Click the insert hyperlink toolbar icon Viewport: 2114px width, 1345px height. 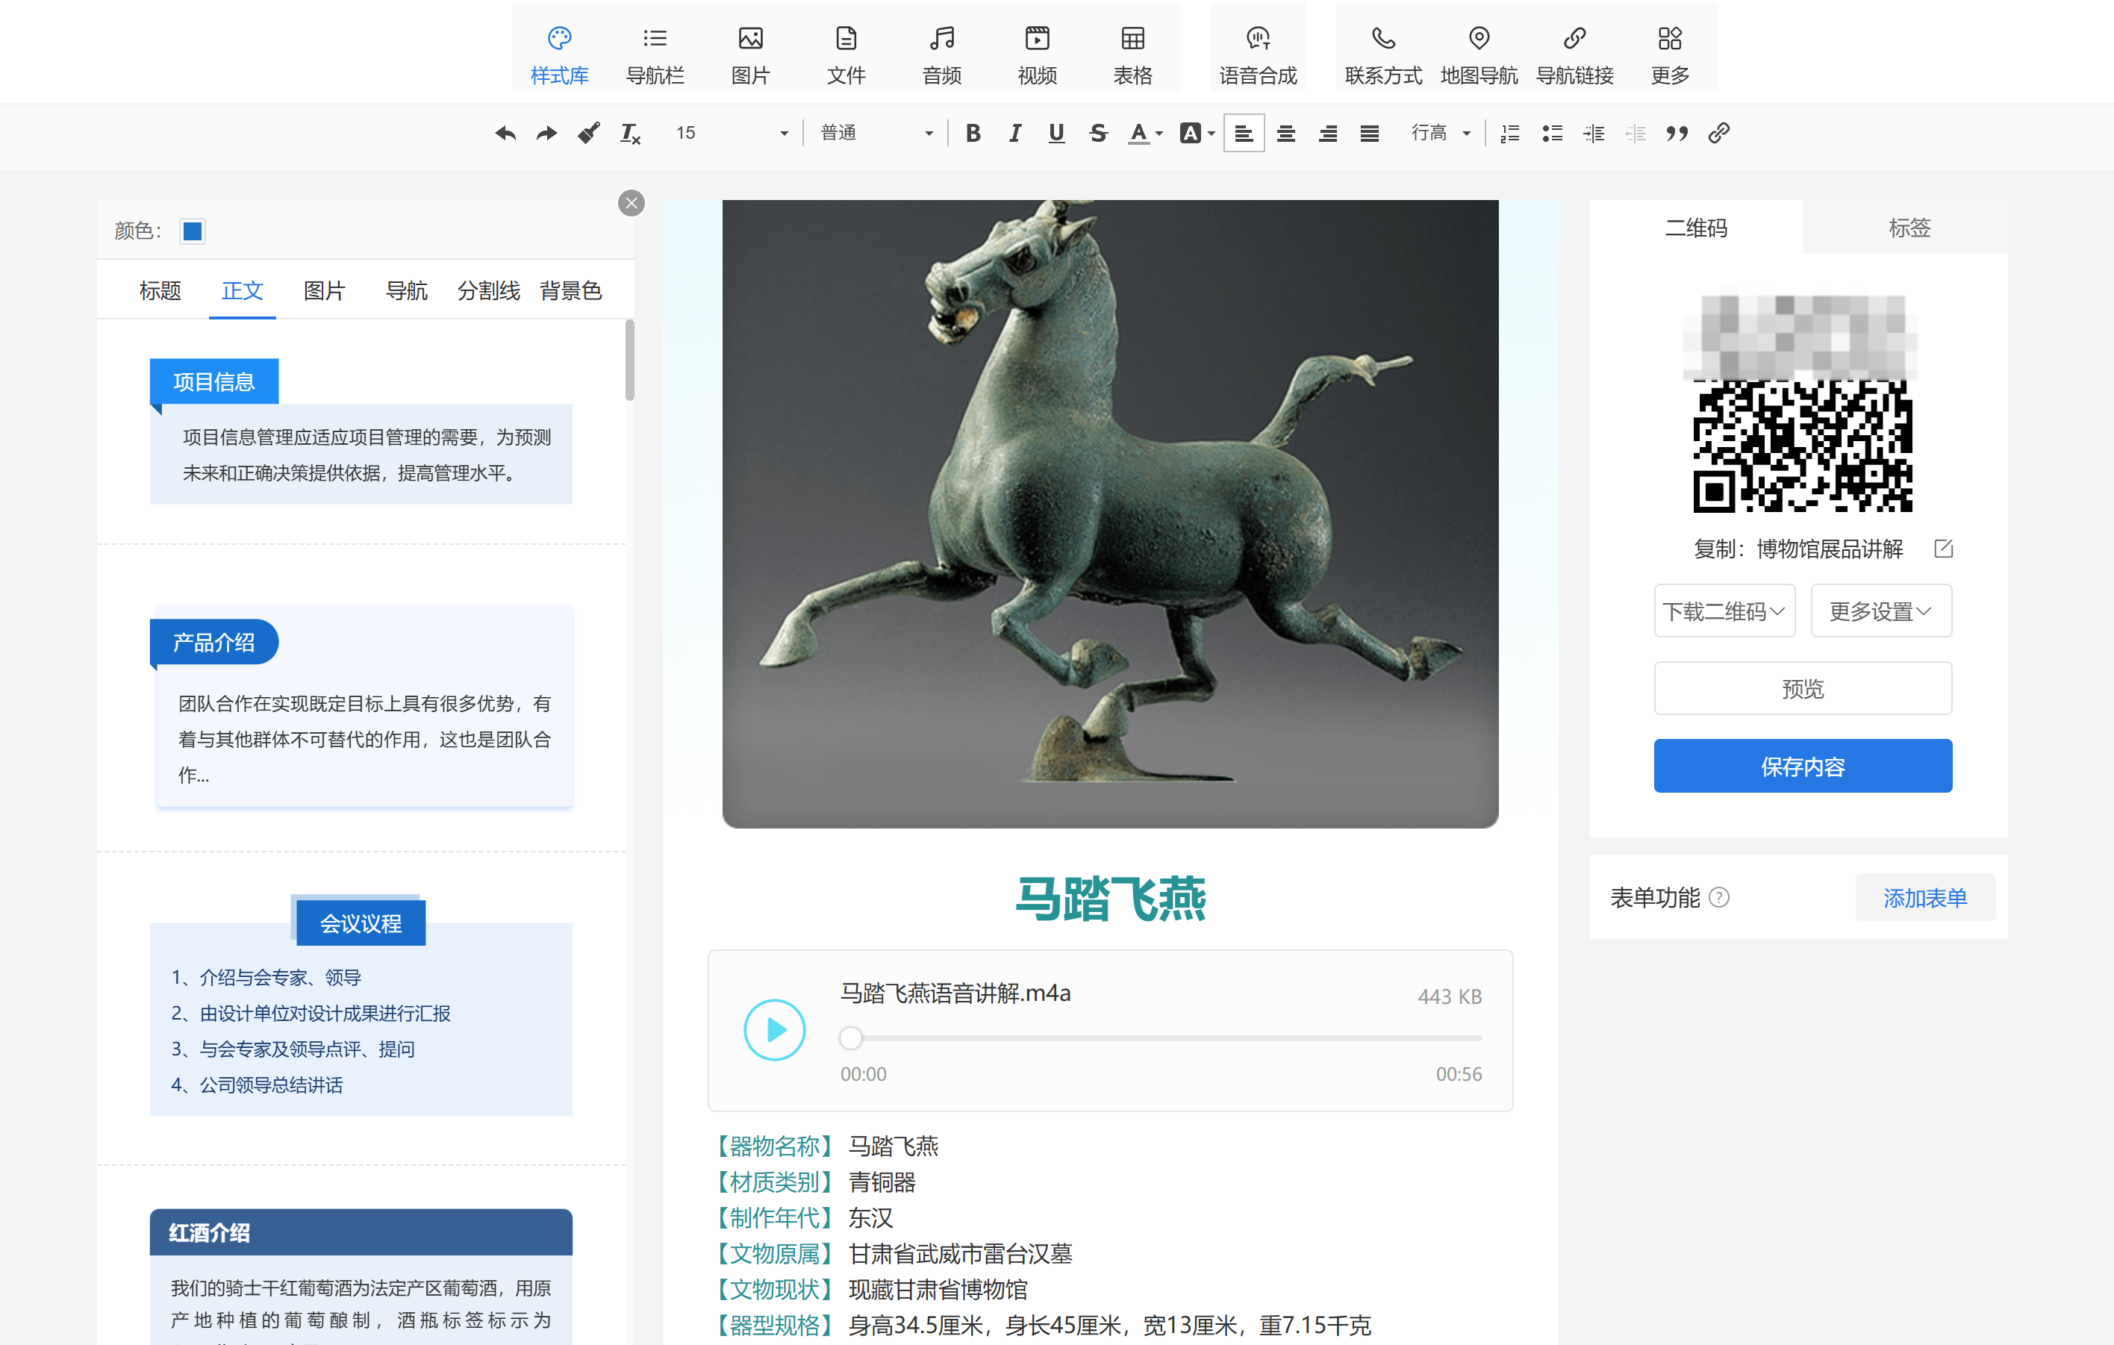(x=1718, y=134)
